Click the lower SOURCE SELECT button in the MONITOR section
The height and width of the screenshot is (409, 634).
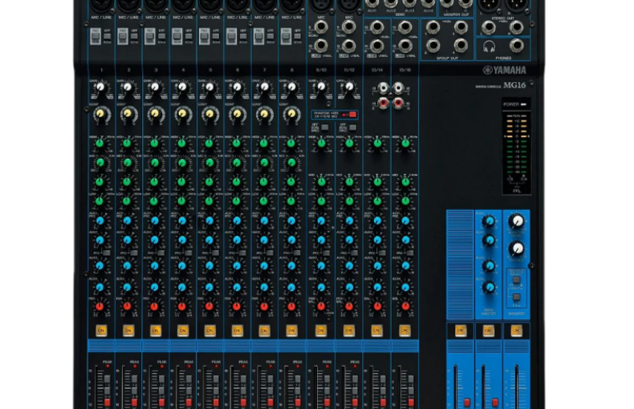(516, 298)
